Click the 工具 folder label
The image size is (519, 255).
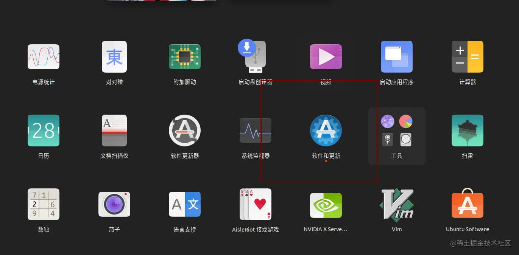click(397, 156)
